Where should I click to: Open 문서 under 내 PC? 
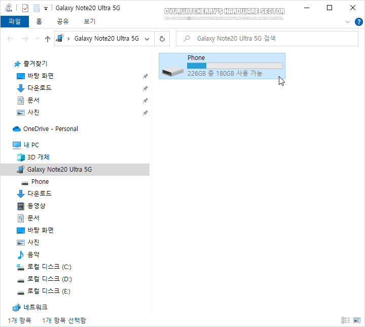[33, 218]
